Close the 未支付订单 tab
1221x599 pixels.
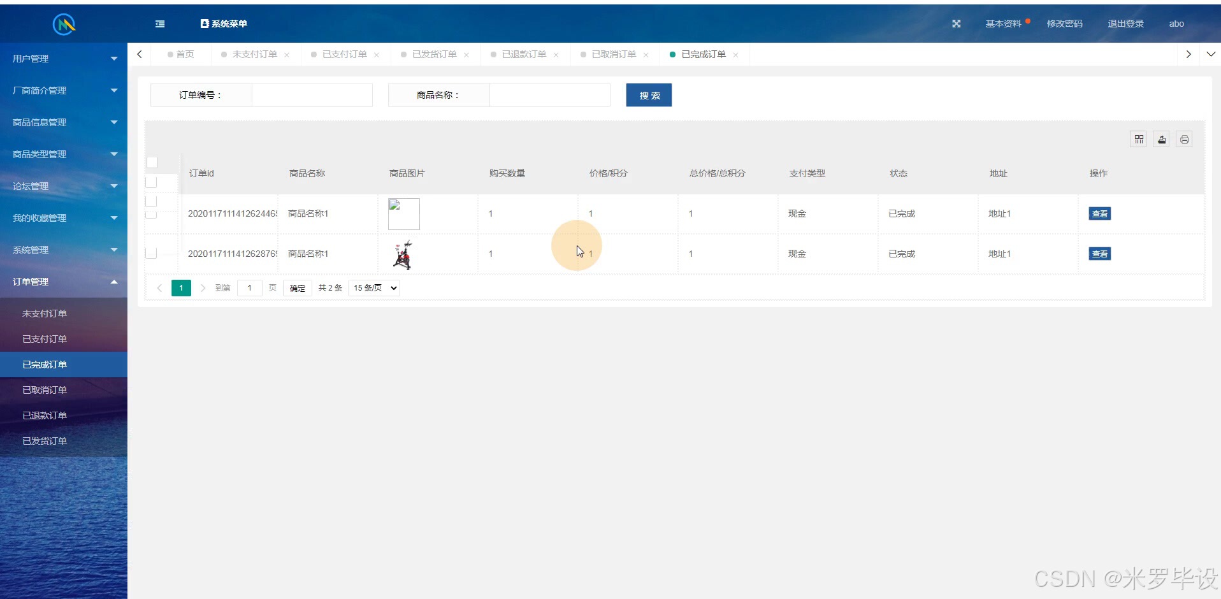[x=287, y=55]
